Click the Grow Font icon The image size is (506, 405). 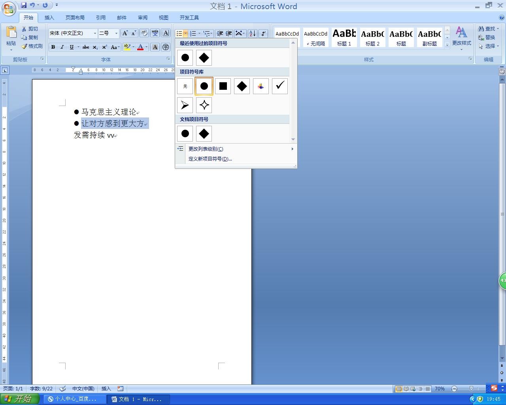coord(125,33)
